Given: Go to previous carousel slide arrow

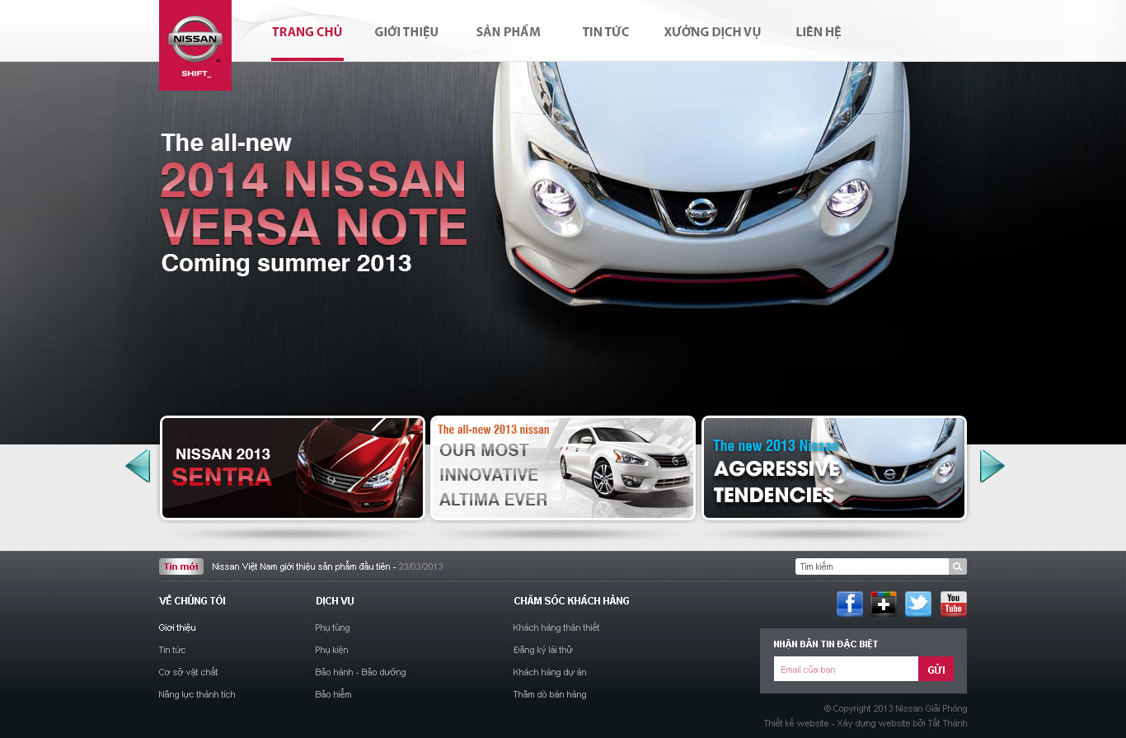Looking at the screenshot, I should pos(138,466).
